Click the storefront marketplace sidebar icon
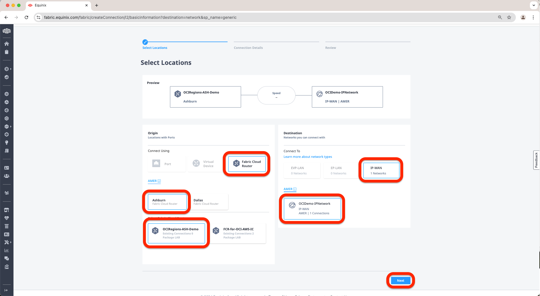Viewport: 540px width, 296px height. [6, 210]
